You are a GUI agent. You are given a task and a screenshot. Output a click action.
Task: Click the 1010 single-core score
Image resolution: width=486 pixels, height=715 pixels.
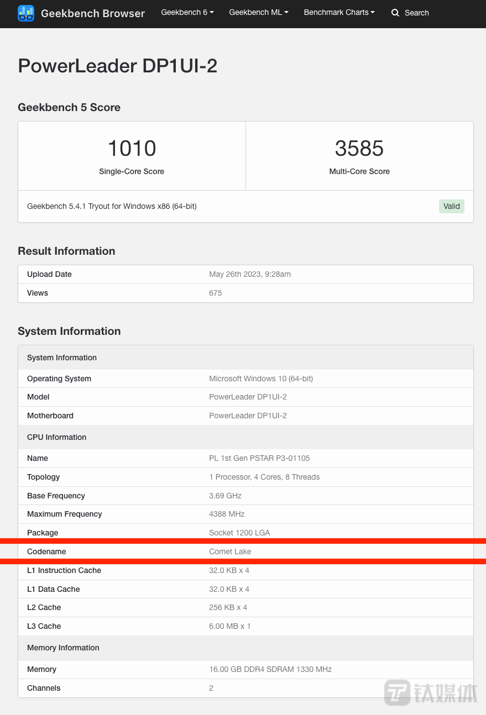click(132, 148)
